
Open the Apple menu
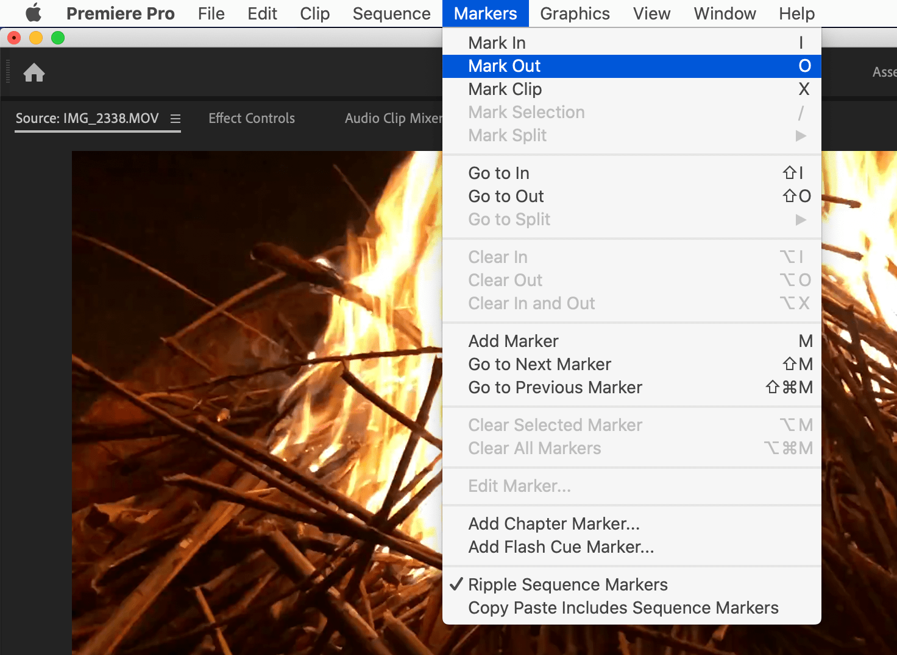click(34, 13)
